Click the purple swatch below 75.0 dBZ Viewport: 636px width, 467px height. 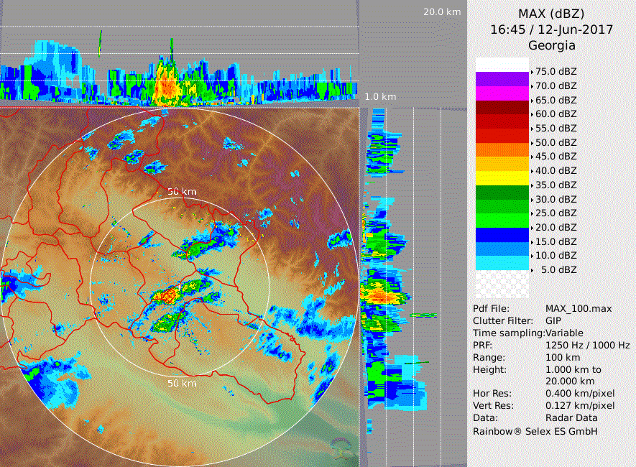click(502, 79)
